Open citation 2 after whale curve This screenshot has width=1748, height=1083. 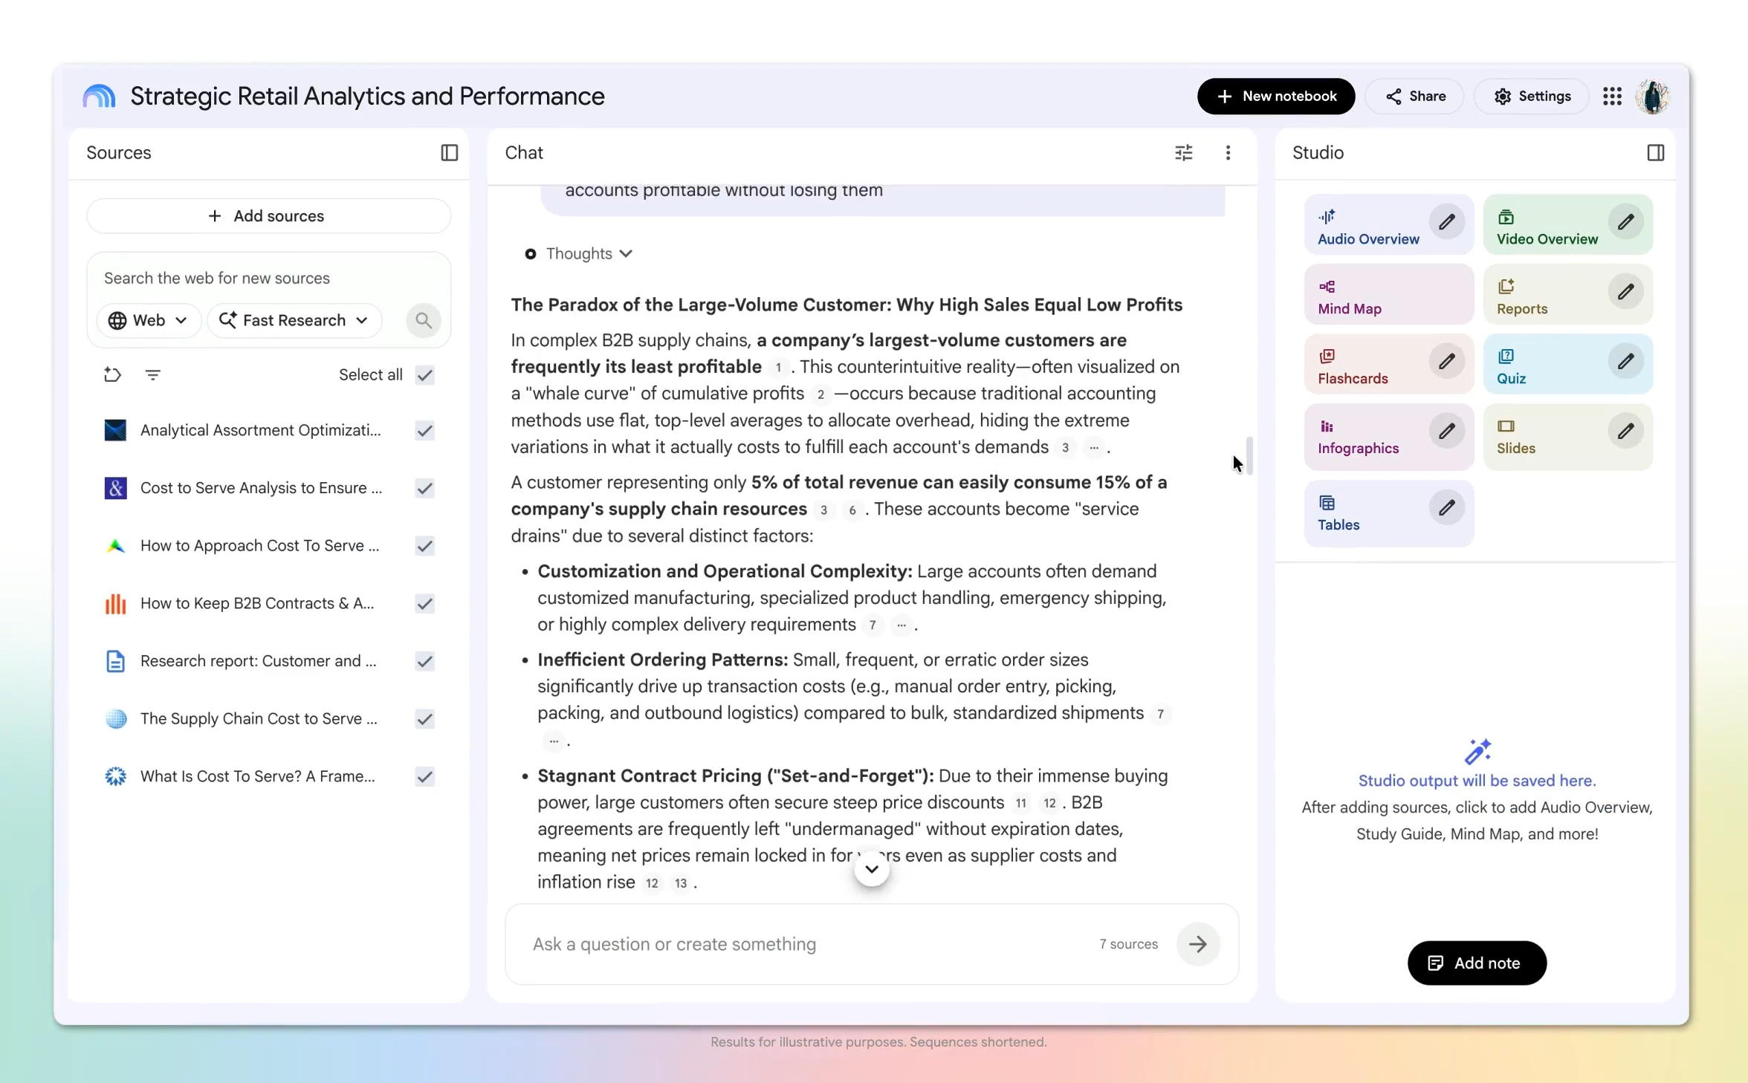[820, 394]
